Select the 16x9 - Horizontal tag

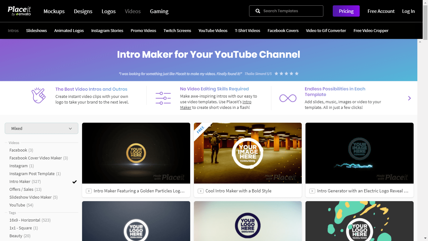click(x=30, y=220)
